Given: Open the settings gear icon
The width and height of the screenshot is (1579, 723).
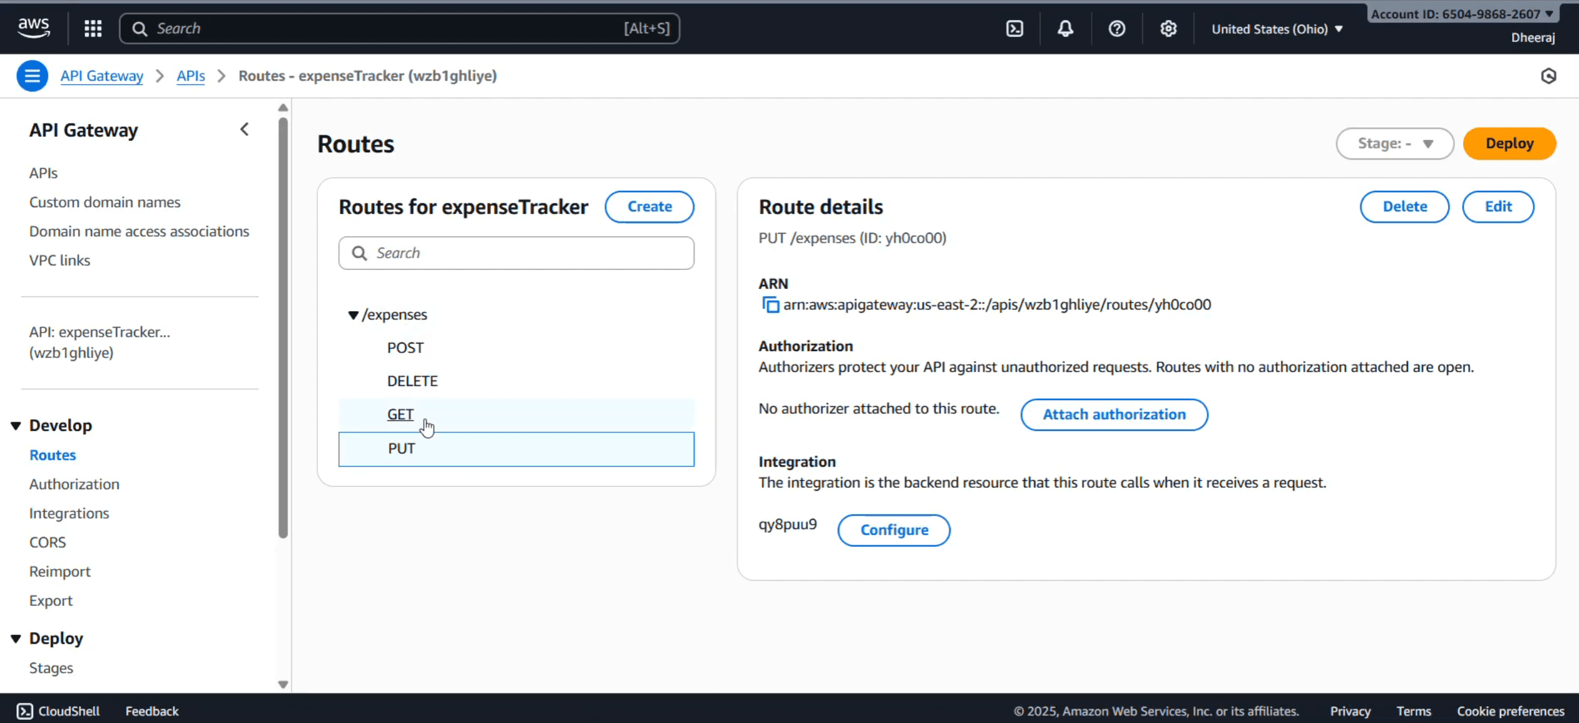Looking at the screenshot, I should coord(1168,29).
